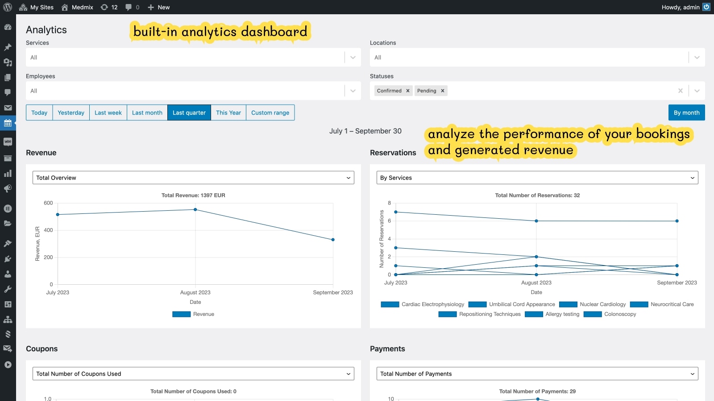Open Comments bubble icon in sidebar
Image resolution: width=714 pixels, height=401 pixels.
click(x=8, y=92)
